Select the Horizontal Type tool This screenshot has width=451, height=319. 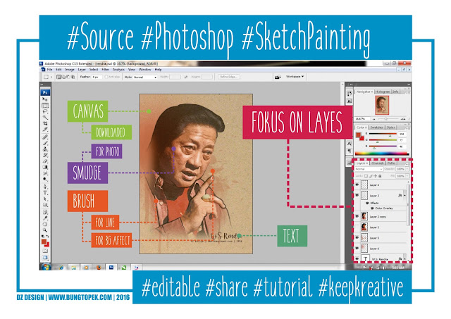point(45,193)
